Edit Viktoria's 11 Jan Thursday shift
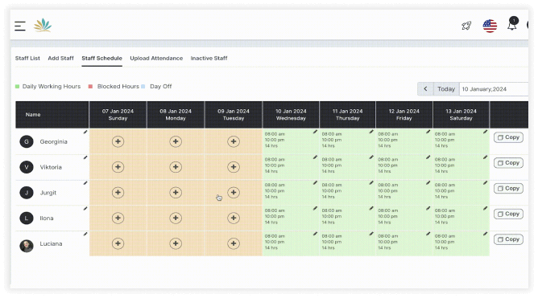Image resolution: width=538 pixels, height=298 pixels. 371,157
